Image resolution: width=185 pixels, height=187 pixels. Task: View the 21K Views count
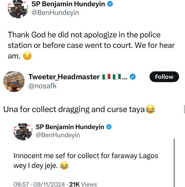[x=83, y=184]
